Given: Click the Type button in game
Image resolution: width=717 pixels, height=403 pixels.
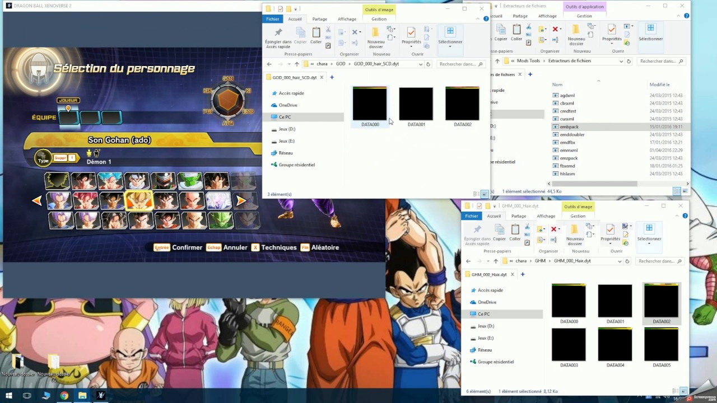Looking at the screenshot, I should coord(43,159).
